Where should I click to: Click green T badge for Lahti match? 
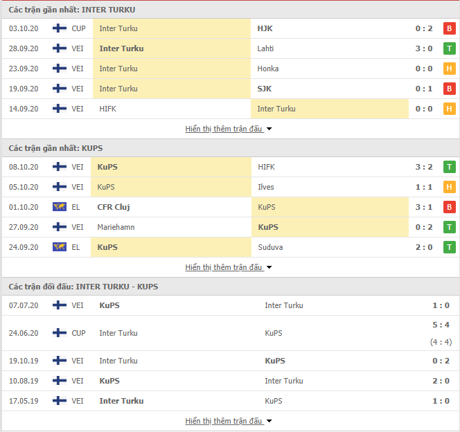(x=449, y=48)
